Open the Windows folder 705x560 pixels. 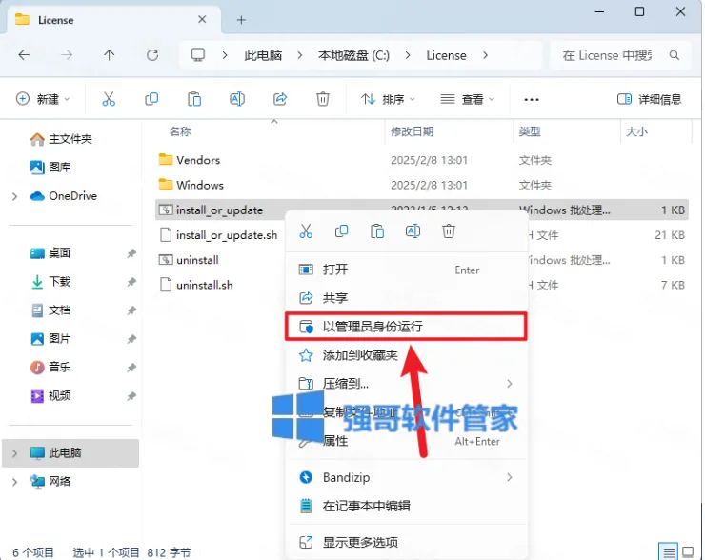click(200, 185)
